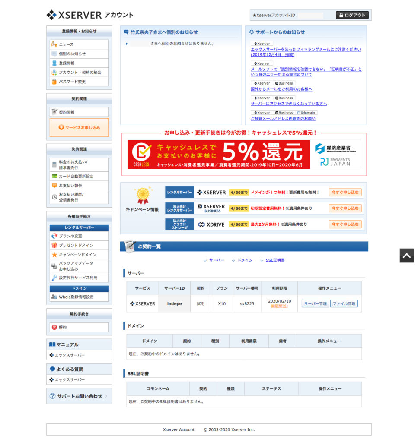Click the 試用 contract cell

[x=201, y=303]
